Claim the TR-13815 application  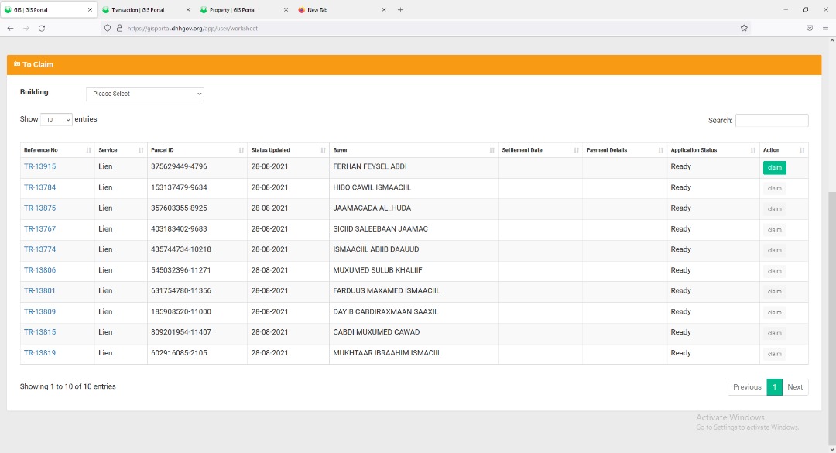[x=774, y=333]
